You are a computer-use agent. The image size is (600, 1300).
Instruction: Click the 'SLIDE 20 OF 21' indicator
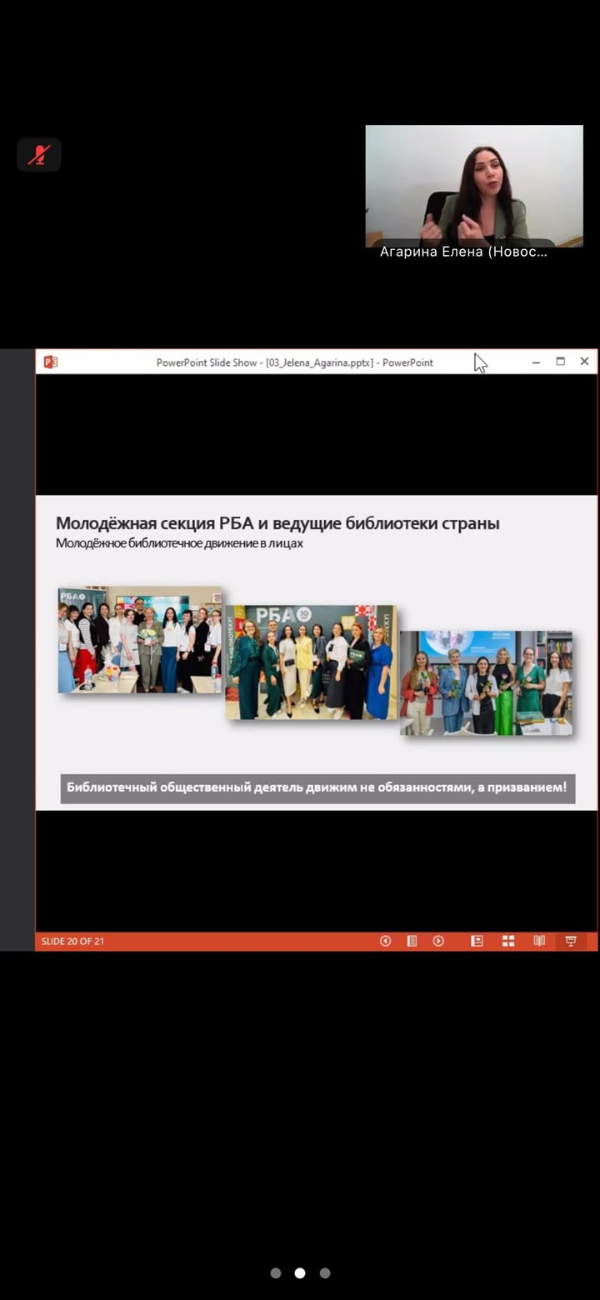[73, 942]
